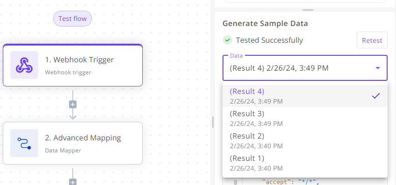Collapse the Data dropdown using its arrow
The height and width of the screenshot is (185, 396).
pyautogui.click(x=378, y=68)
